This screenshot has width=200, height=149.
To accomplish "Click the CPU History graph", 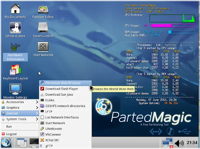I will tap(172, 18).
